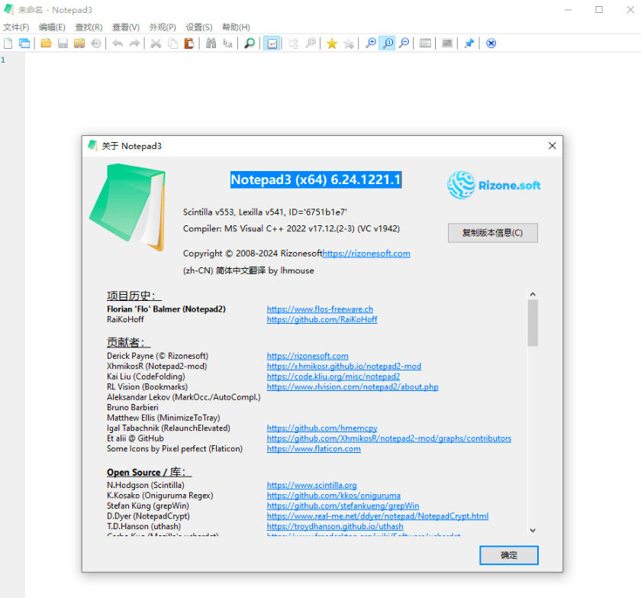The width and height of the screenshot is (641, 598).
Task: Open the 设置(S) menu
Action: pos(199,27)
